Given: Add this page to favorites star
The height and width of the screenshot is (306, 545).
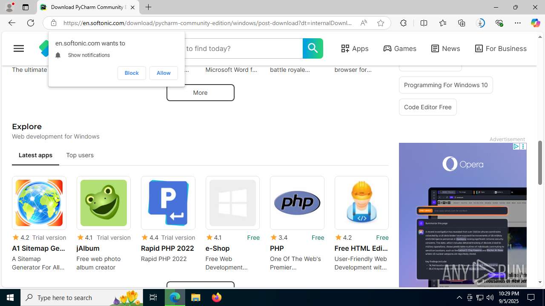Looking at the screenshot, I should click(x=381, y=23).
